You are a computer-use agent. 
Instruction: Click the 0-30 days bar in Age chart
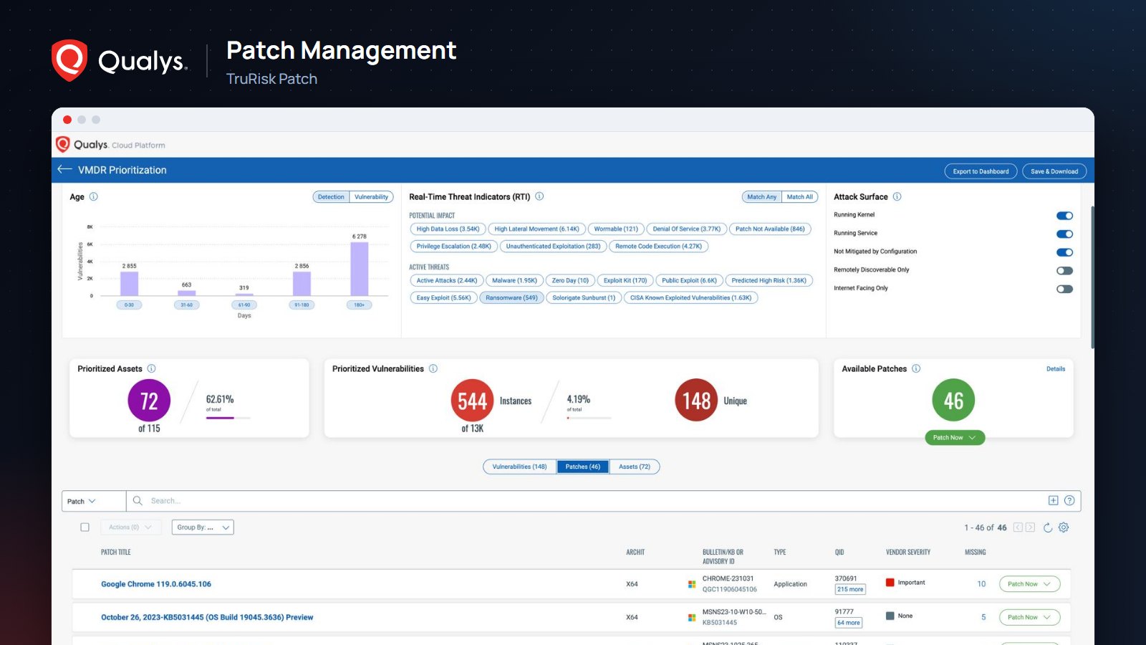point(129,283)
